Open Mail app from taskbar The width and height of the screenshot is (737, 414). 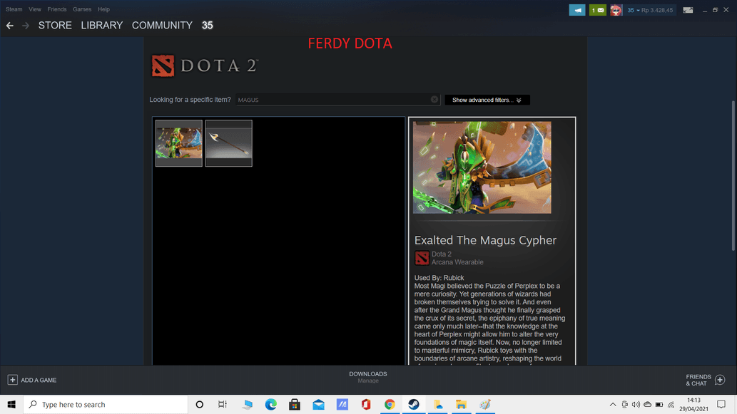318,404
